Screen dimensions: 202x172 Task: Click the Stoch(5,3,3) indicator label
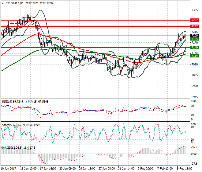coord(10,125)
